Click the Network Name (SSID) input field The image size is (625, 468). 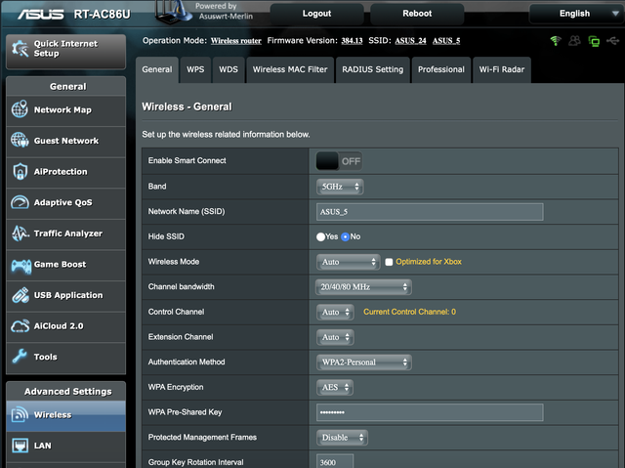click(x=430, y=212)
